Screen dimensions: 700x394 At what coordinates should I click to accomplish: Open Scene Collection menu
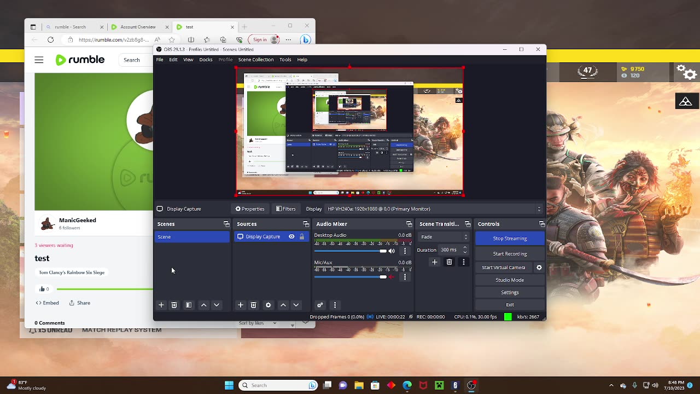coord(256,60)
